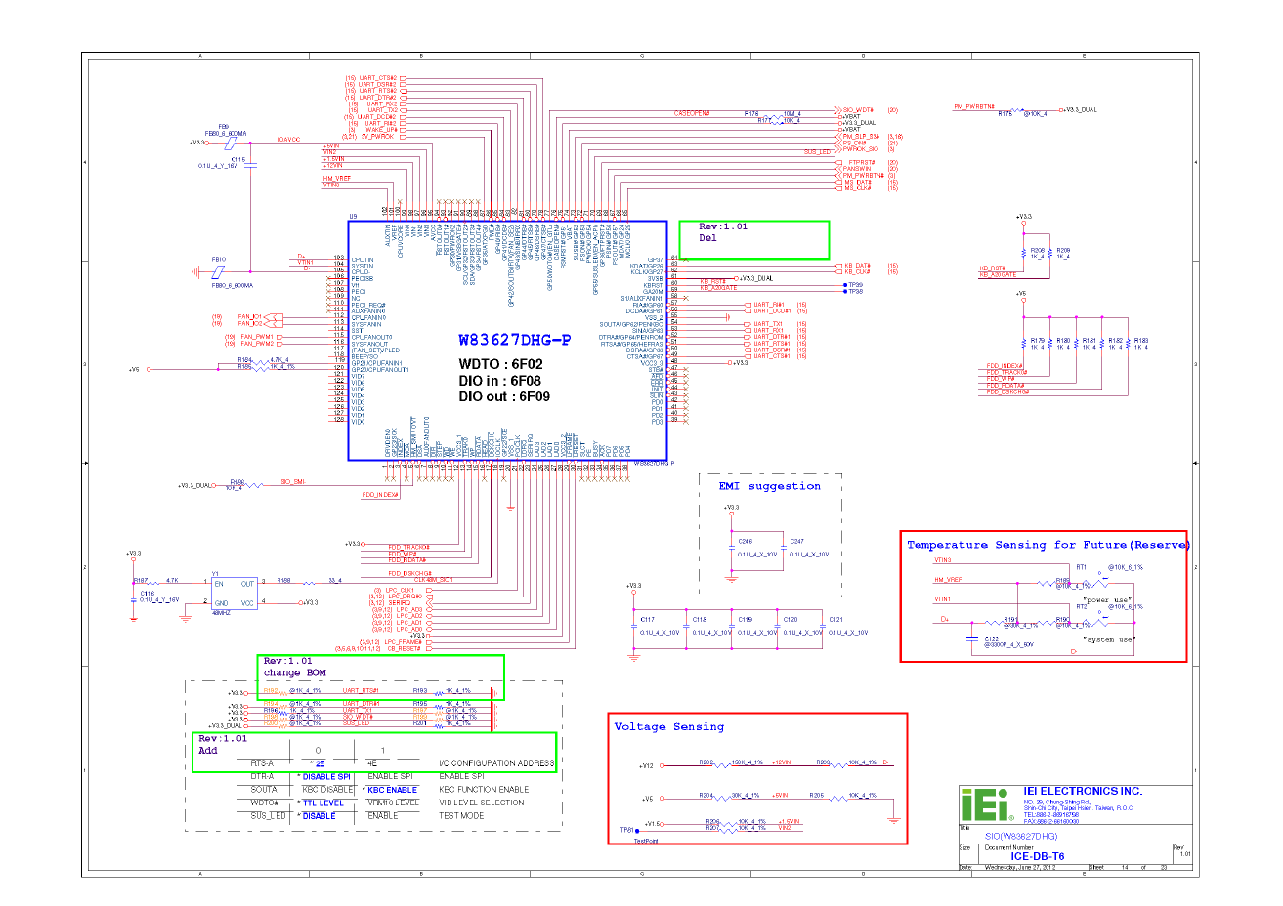Click the 'UART_RTS#1' label in BOM box
The height and width of the screenshot is (906, 1283).
pyautogui.click(x=361, y=690)
